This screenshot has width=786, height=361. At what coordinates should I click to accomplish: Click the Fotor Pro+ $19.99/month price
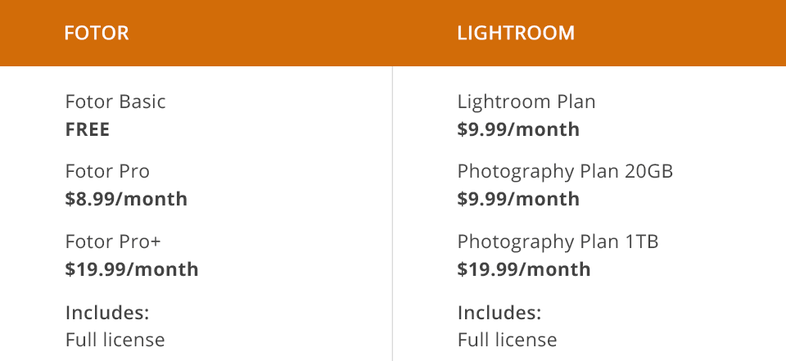[x=132, y=269]
